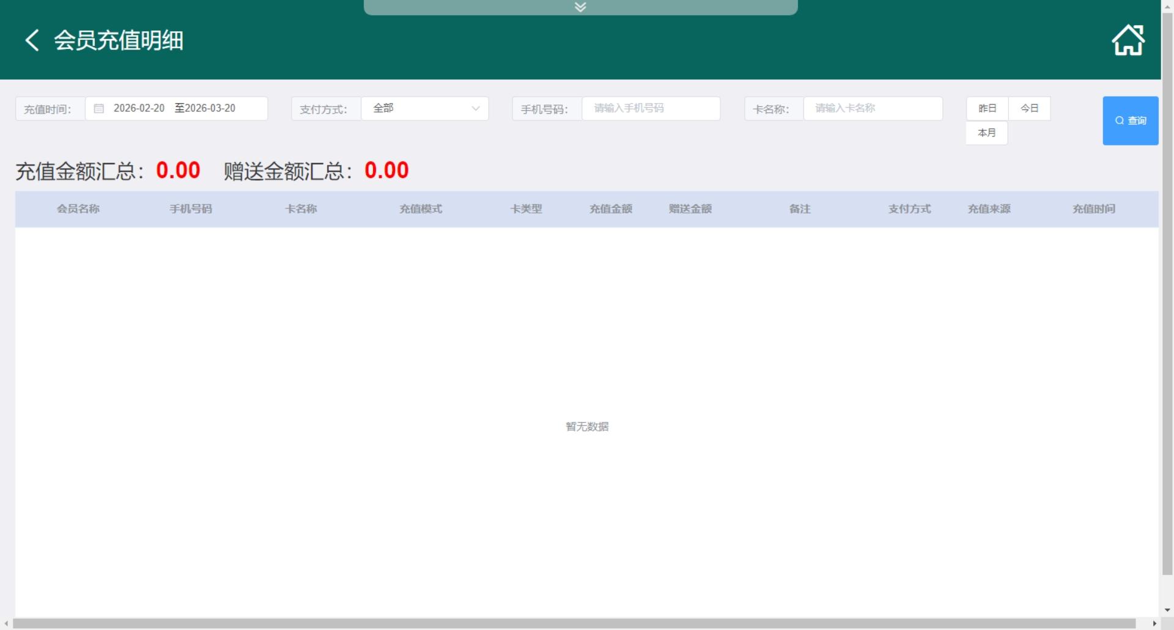Open the 支付方式 dropdown showing 全部
This screenshot has height=630, width=1174.
pyautogui.click(x=425, y=108)
